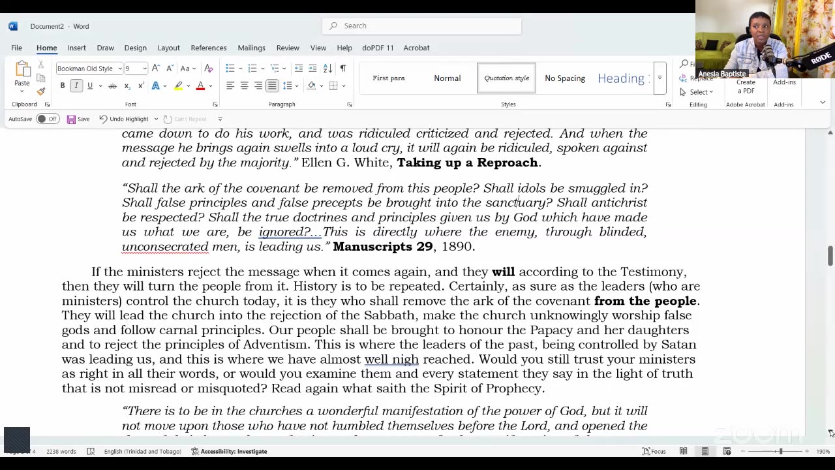Collapse the ribbon with the chevron

click(823, 102)
